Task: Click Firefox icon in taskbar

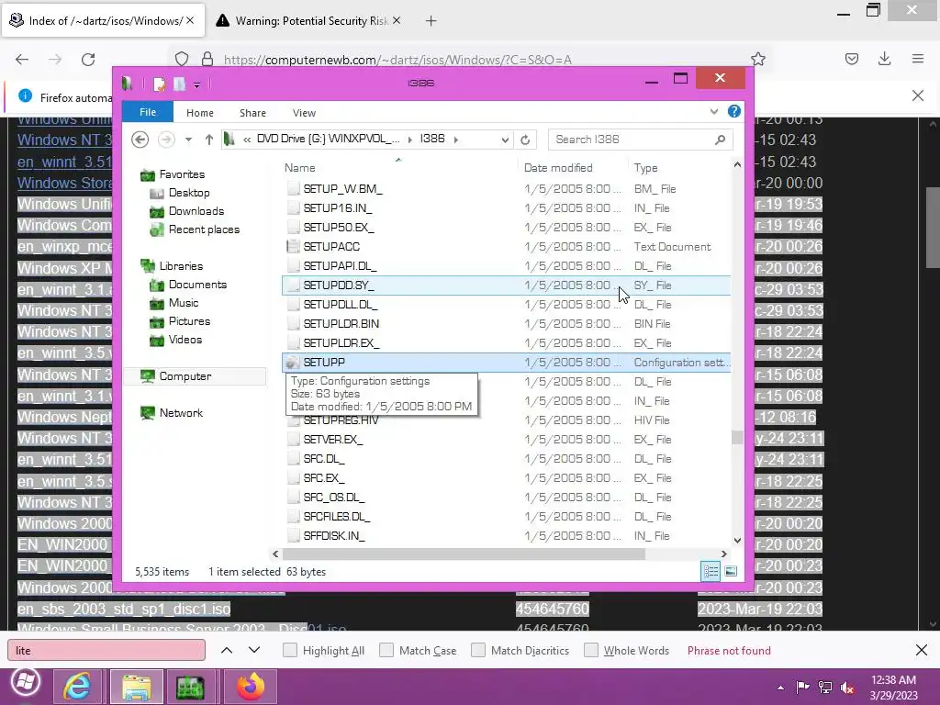Action: tap(251, 686)
